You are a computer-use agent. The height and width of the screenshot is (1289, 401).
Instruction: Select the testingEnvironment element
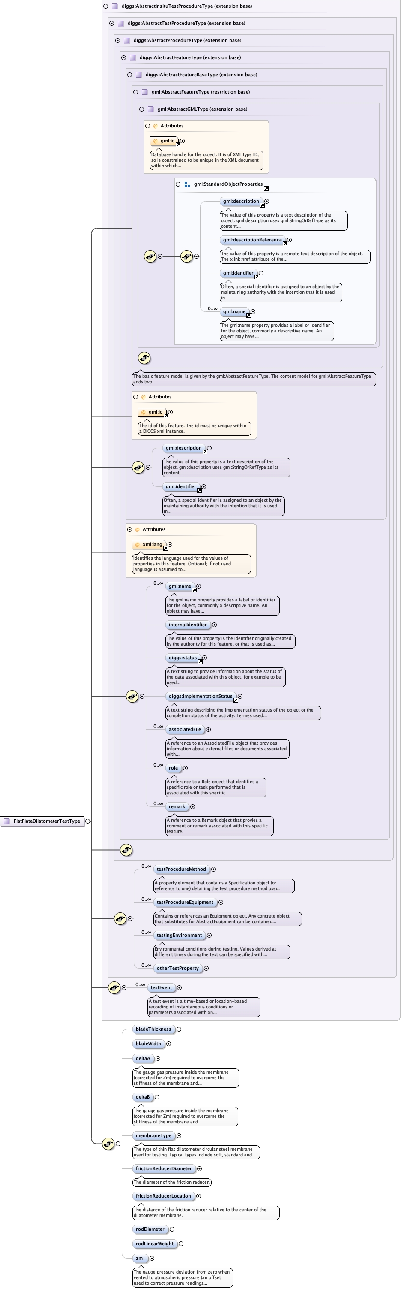click(x=179, y=935)
